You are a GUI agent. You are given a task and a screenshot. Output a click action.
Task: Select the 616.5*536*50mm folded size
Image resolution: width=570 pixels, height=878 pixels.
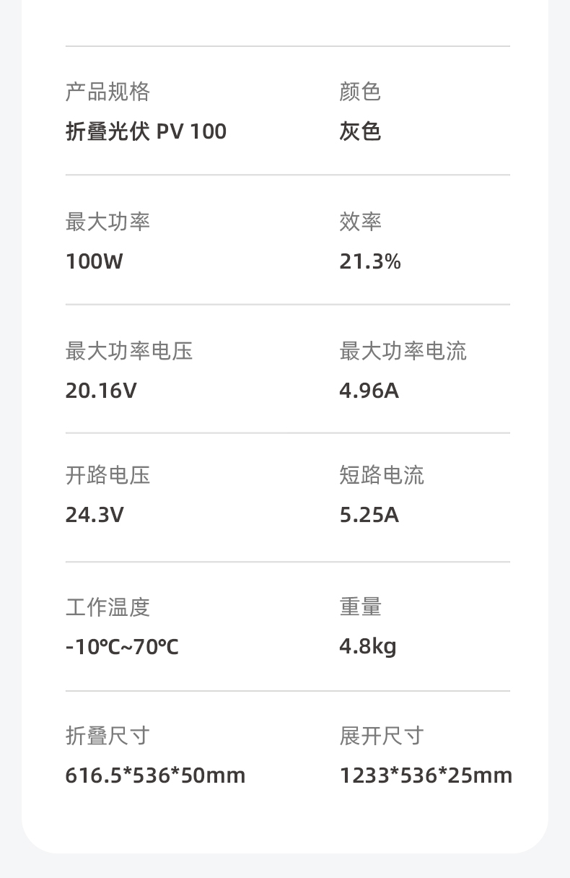pyautogui.click(x=155, y=775)
